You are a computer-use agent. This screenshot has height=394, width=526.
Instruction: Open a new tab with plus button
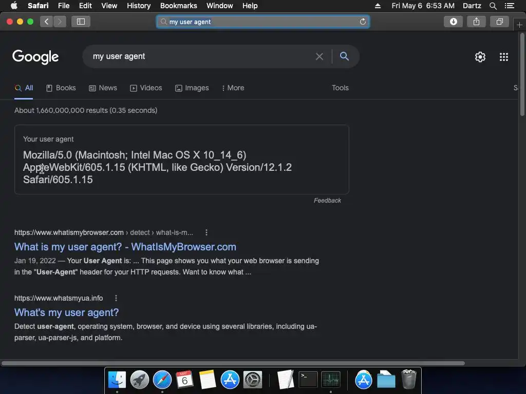pos(519,25)
